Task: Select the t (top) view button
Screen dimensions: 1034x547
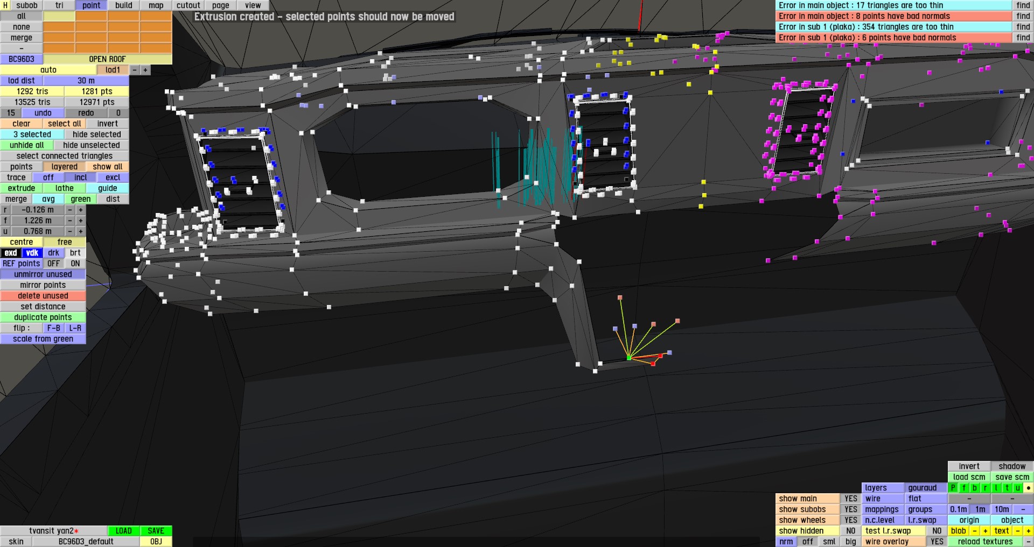Action: (x=1007, y=488)
